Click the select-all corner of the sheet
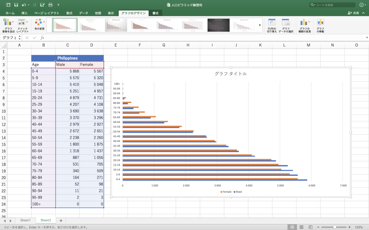 pyautogui.click(x=4, y=45)
